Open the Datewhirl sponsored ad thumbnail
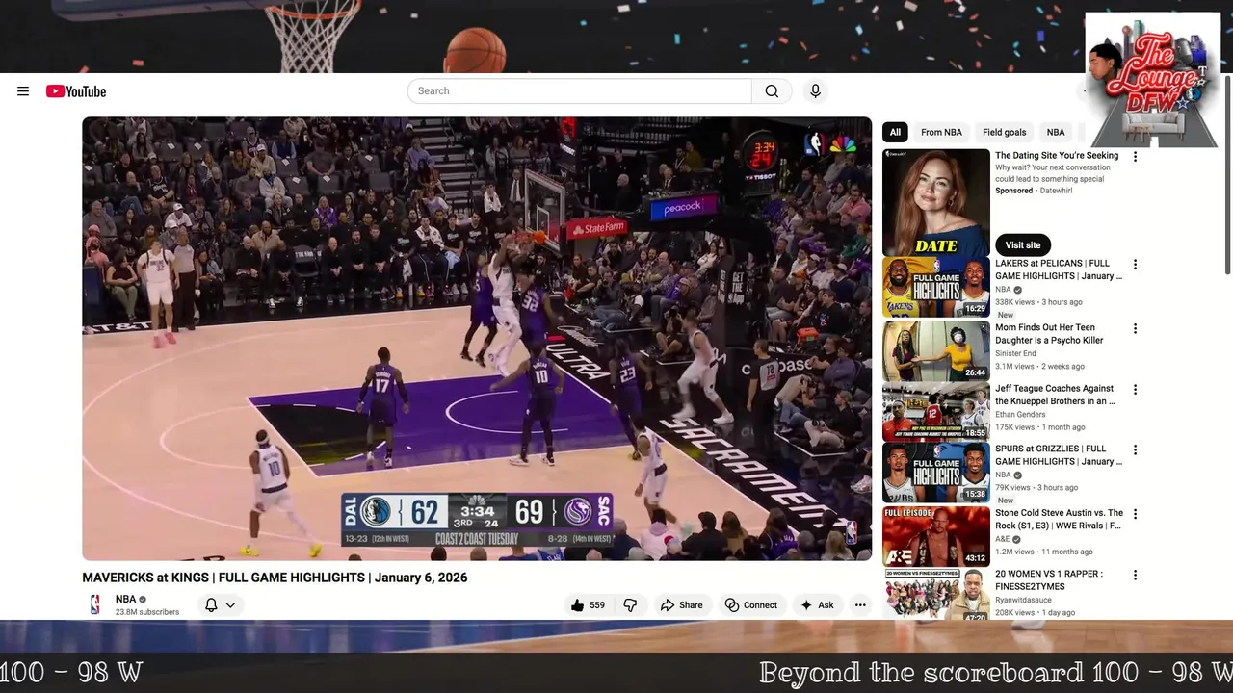The image size is (1233, 693). 936,202
